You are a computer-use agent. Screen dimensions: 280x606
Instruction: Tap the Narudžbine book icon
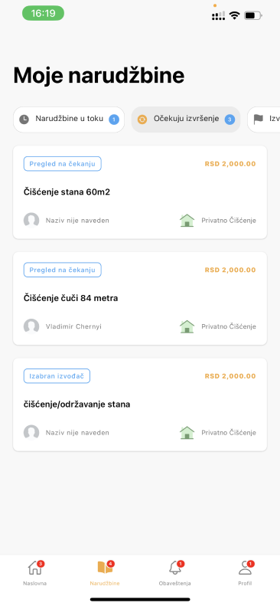tap(105, 568)
